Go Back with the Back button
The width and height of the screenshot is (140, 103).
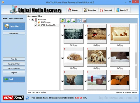[x=14, y=79]
